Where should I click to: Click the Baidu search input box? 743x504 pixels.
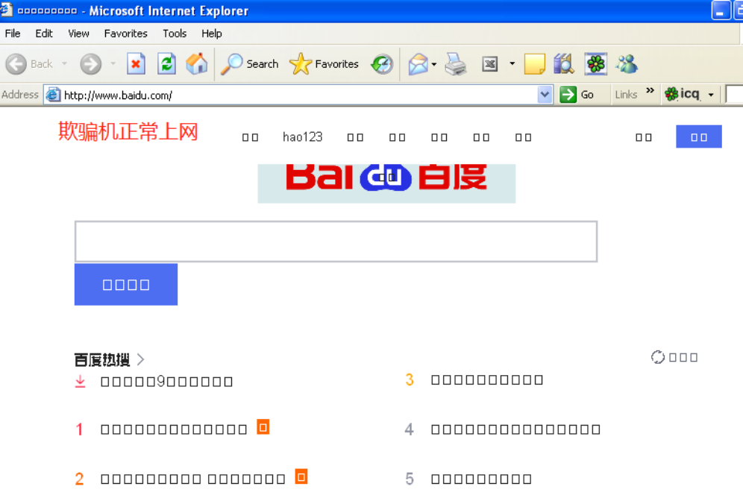coord(336,241)
